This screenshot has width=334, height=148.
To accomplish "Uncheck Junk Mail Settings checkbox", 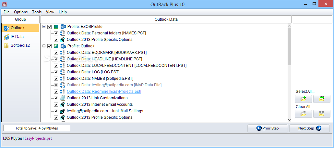I will (56, 111).
